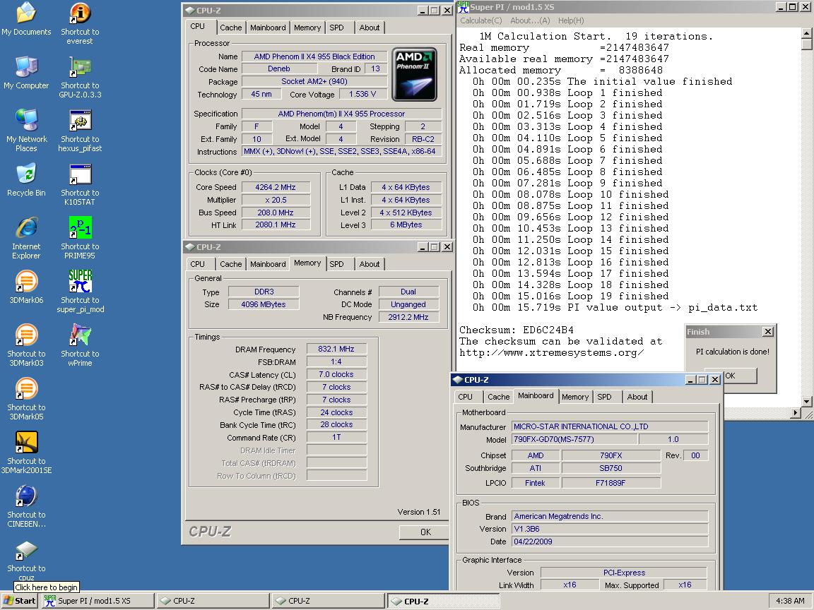Open the About...(A) menu in Super PI
The width and height of the screenshot is (814, 610).
pyautogui.click(x=530, y=20)
